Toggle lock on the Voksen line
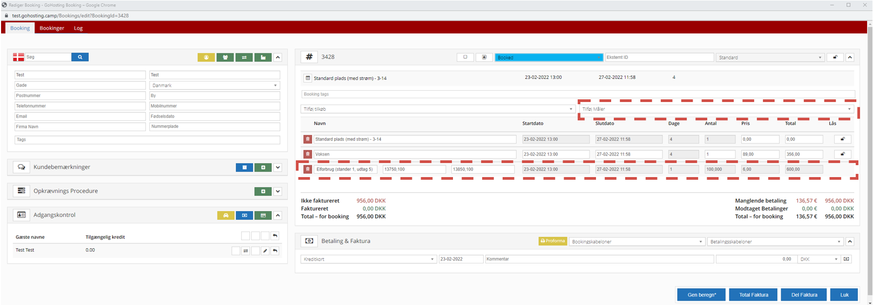This screenshot has height=305, width=873. tap(842, 154)
